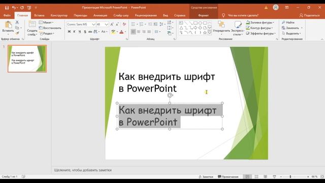Expand the Выделить select dropdown
The width and height of the screenshot is (325, 183).
[x=291, y=33]
